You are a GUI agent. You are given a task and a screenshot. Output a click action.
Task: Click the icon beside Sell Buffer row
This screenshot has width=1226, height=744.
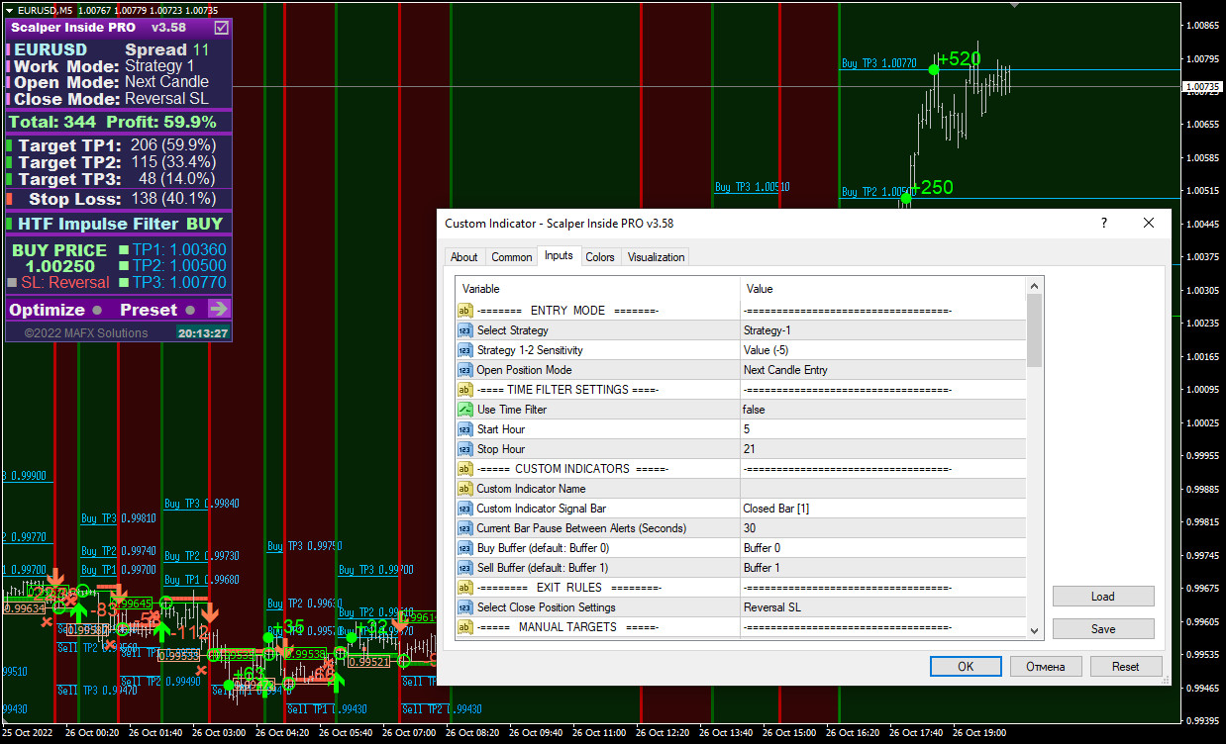464,568
